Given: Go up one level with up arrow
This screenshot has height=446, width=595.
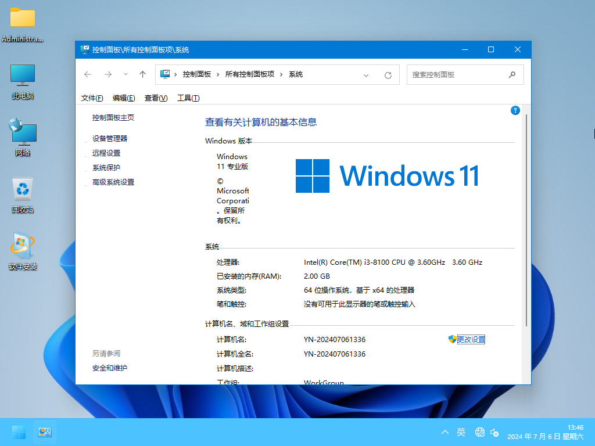Looking at the screenshot, I should 143,74.
